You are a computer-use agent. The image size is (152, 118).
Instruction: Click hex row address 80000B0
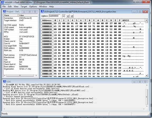[47, 56]
